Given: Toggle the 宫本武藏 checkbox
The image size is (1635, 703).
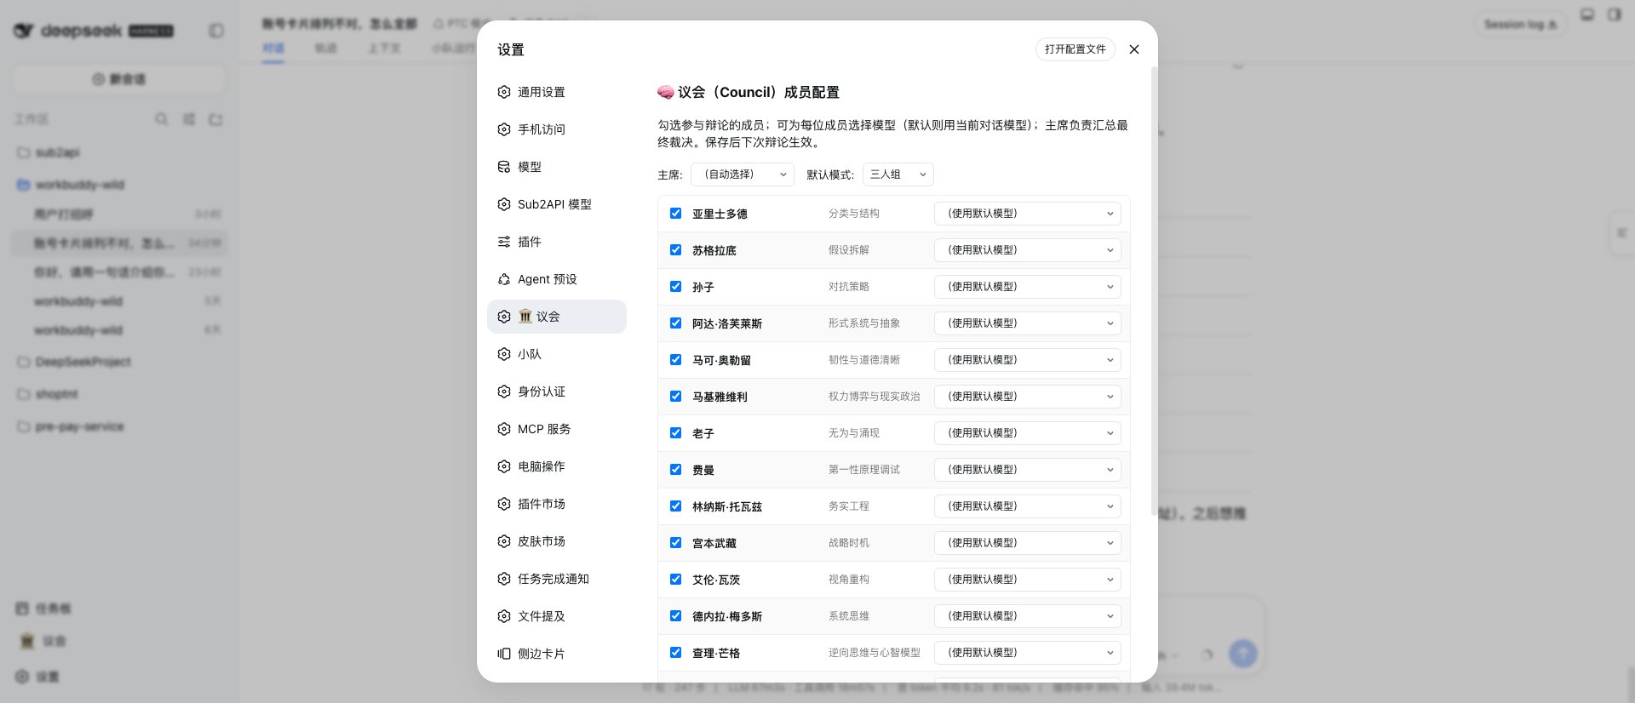Looking at the screenshot, I should click(x=675, y=543).
